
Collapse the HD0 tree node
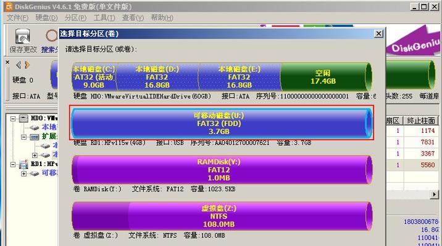tap(13, 119)
